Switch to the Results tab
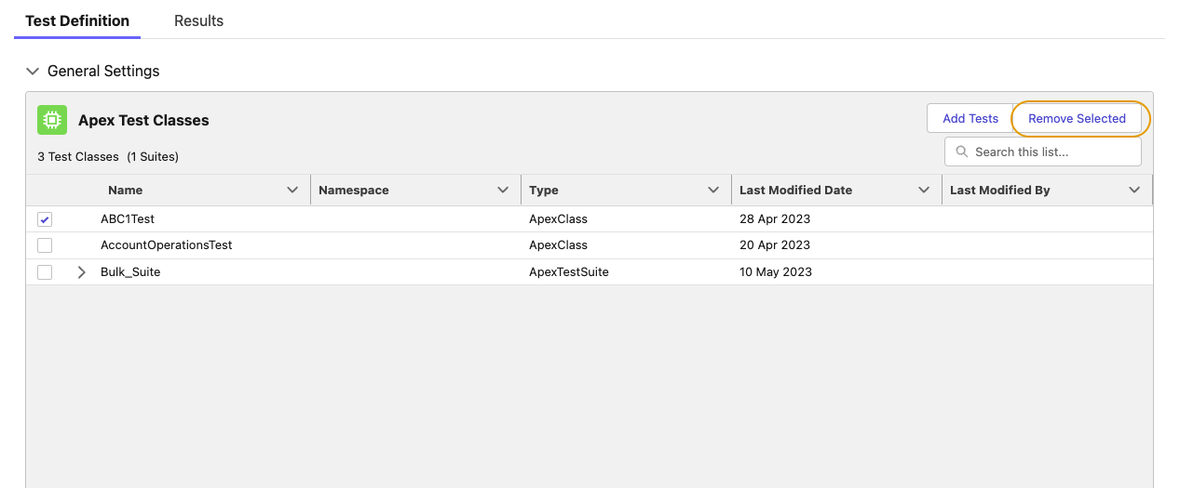 point(198,20)
